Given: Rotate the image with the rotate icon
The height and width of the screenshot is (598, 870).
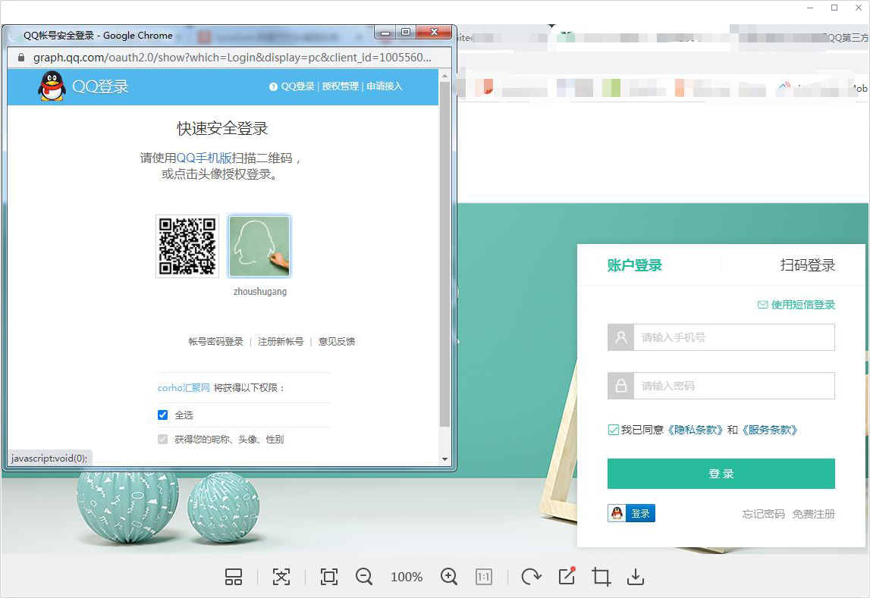Looking at the screenshot, I should point(531,577).
